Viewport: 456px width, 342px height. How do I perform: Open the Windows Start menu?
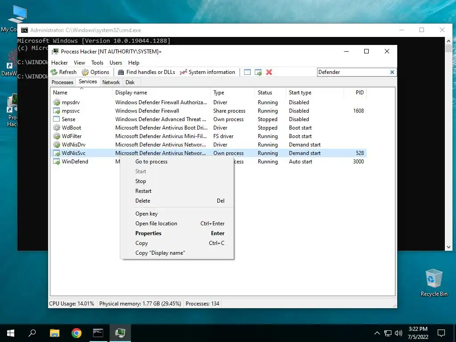pyautogui.click(x=11, y=333)
